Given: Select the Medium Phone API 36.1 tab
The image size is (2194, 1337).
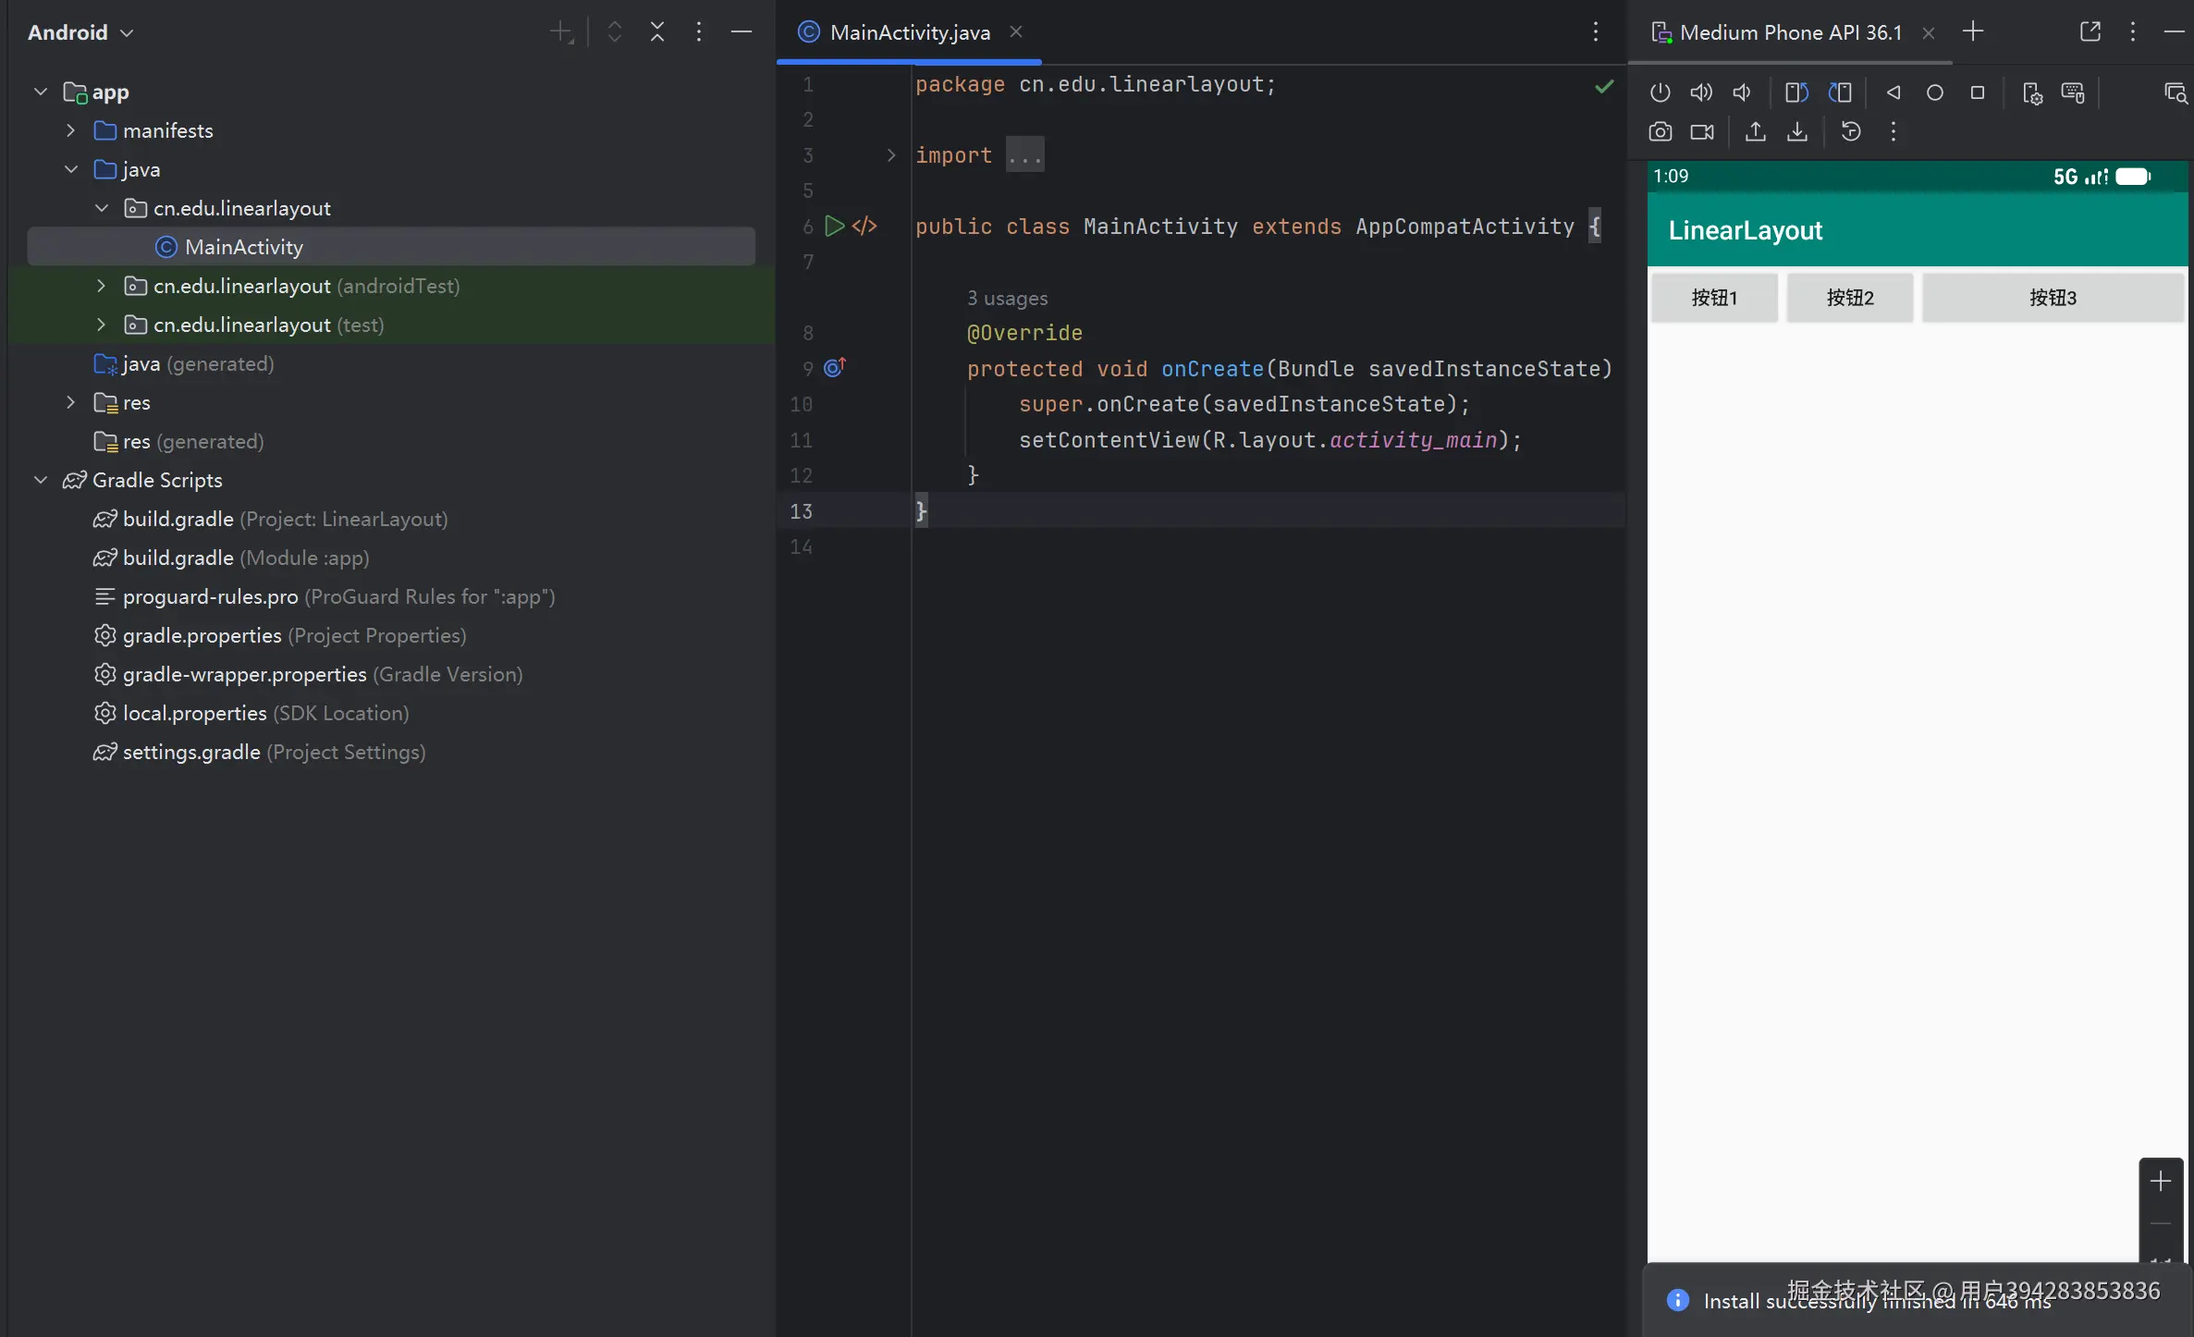Looking at the screenshot, I should point(1790,32).
